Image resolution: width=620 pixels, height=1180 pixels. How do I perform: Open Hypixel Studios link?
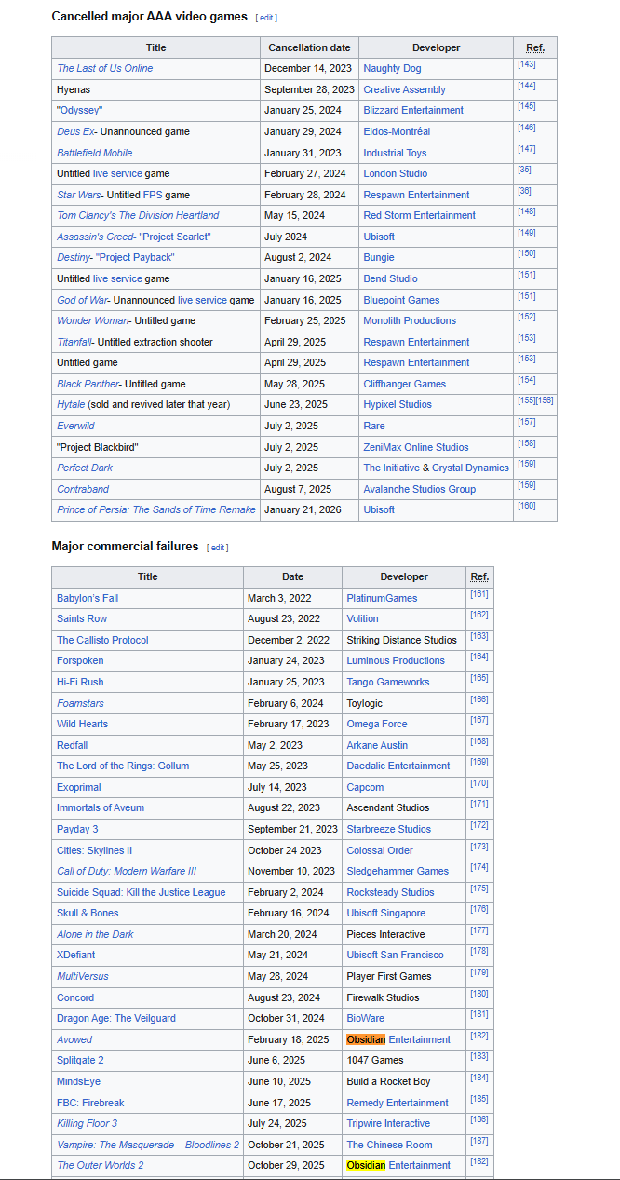pos(398,404)
